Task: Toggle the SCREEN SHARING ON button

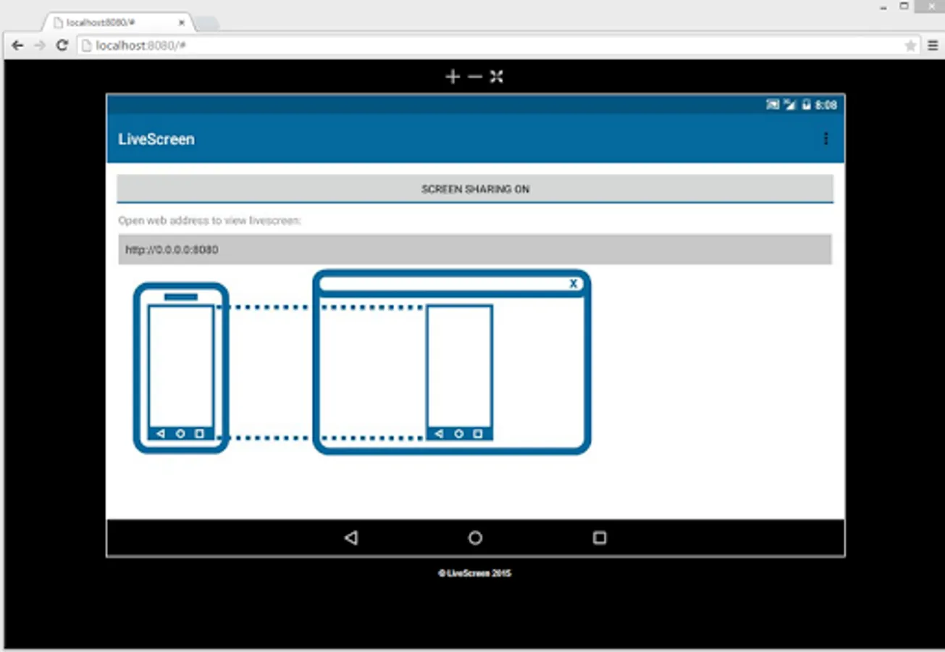Action: click(x=475, y=189)
